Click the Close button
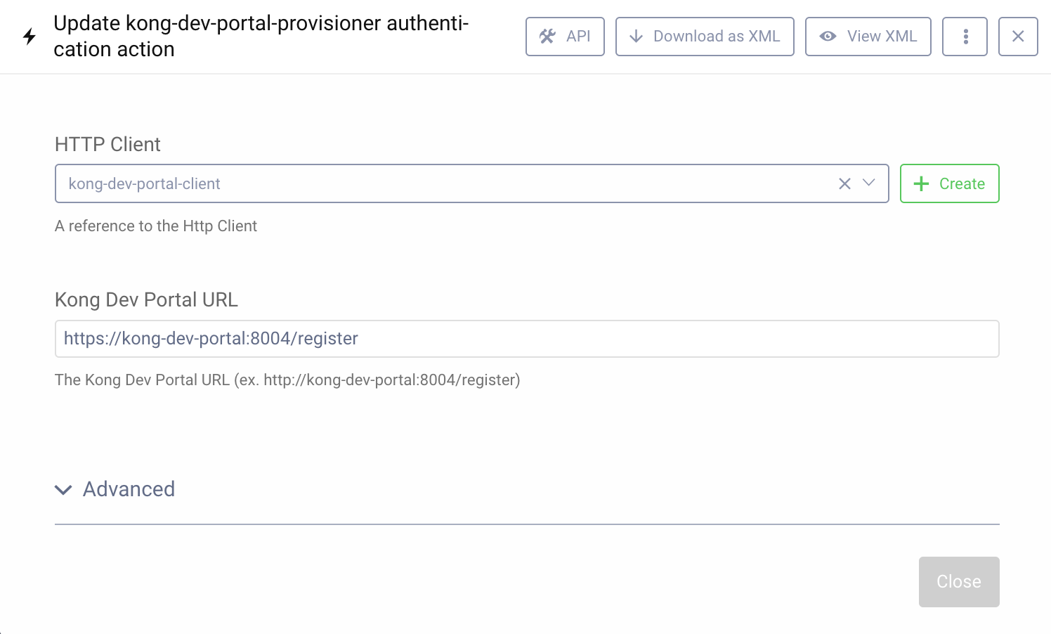This screenshot has width=1051, height=634. pos(958,581)
